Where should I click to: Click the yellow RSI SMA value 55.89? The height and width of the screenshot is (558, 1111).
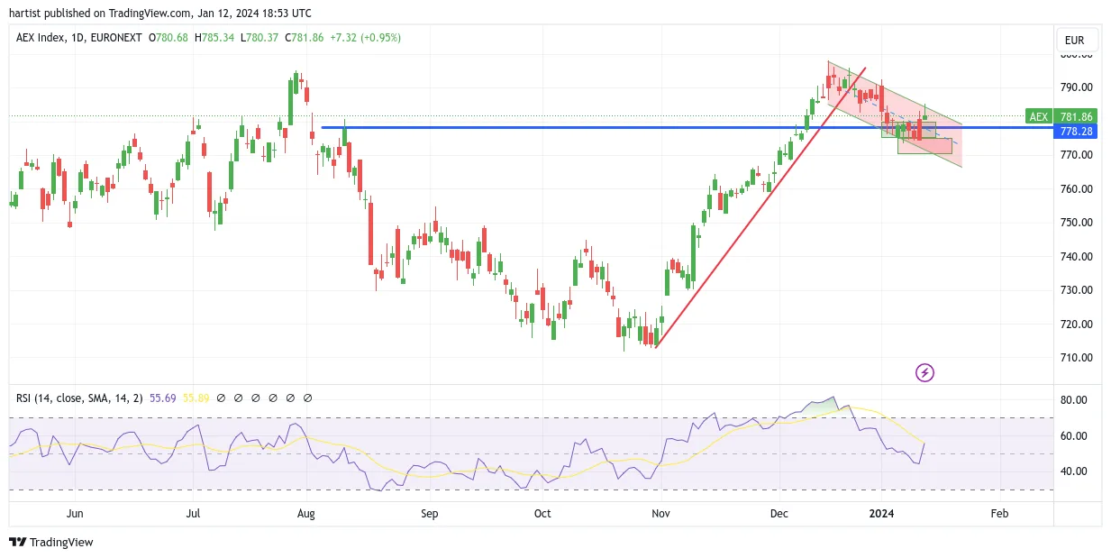click(x=196, y=398)
